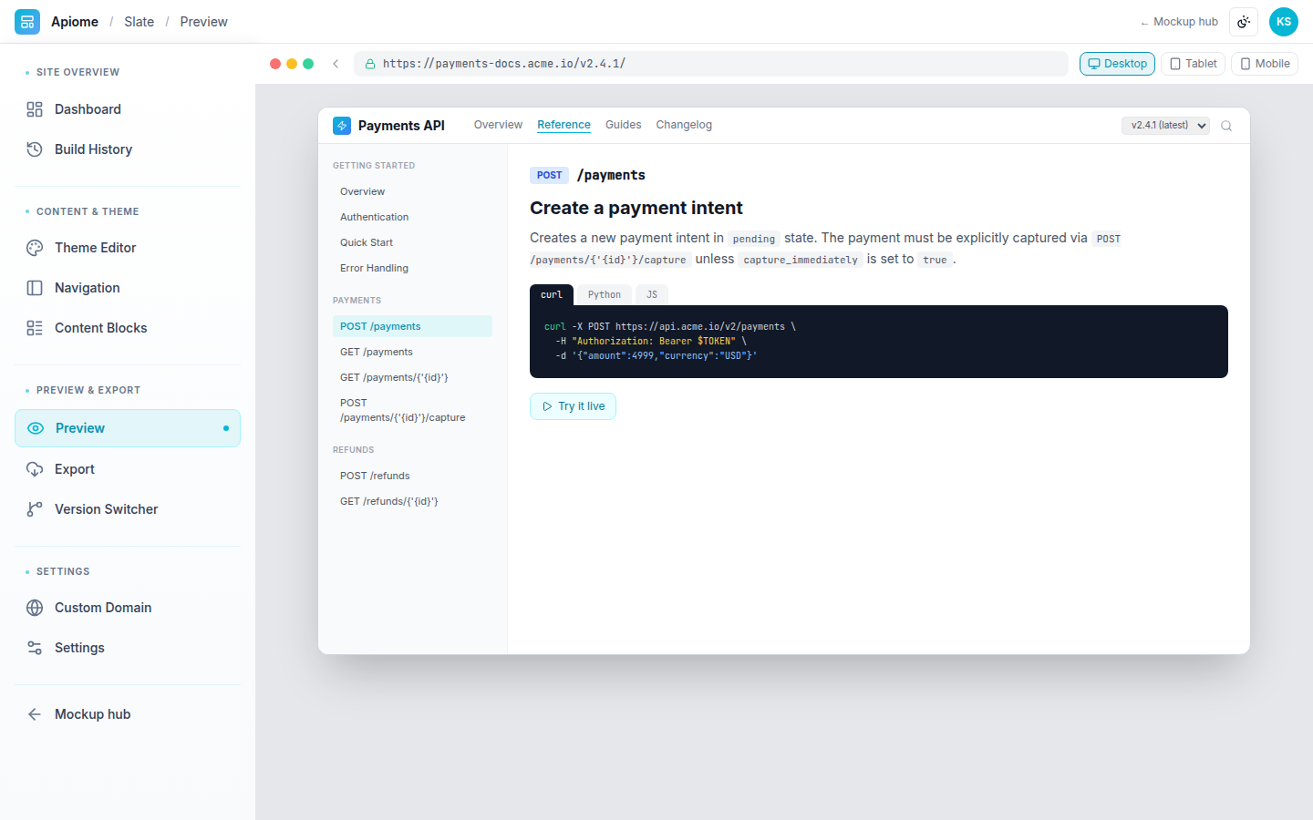
Task: Click the green window dot
Action: (x=308, y=64)
